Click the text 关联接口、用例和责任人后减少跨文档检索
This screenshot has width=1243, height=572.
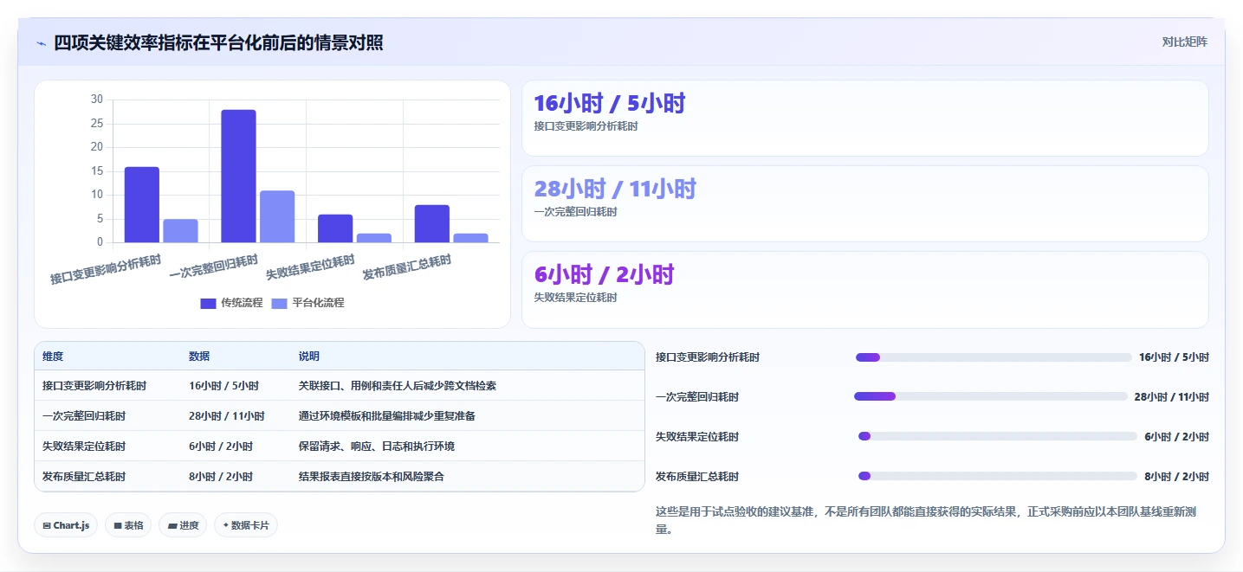click(398, 386)
